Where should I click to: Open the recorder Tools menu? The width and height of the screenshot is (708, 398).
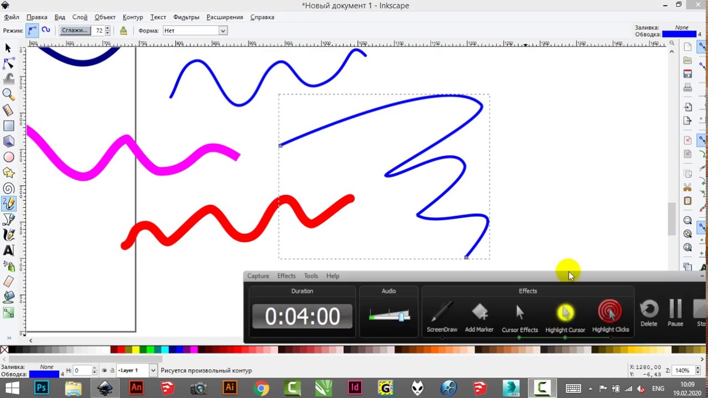311,276
